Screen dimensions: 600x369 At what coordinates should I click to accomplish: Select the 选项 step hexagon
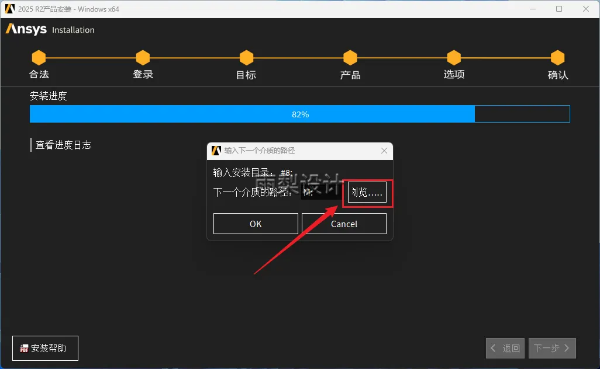tap(454, 58)
